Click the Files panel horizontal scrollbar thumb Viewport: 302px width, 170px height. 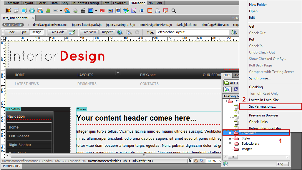[x=233, y=157]
